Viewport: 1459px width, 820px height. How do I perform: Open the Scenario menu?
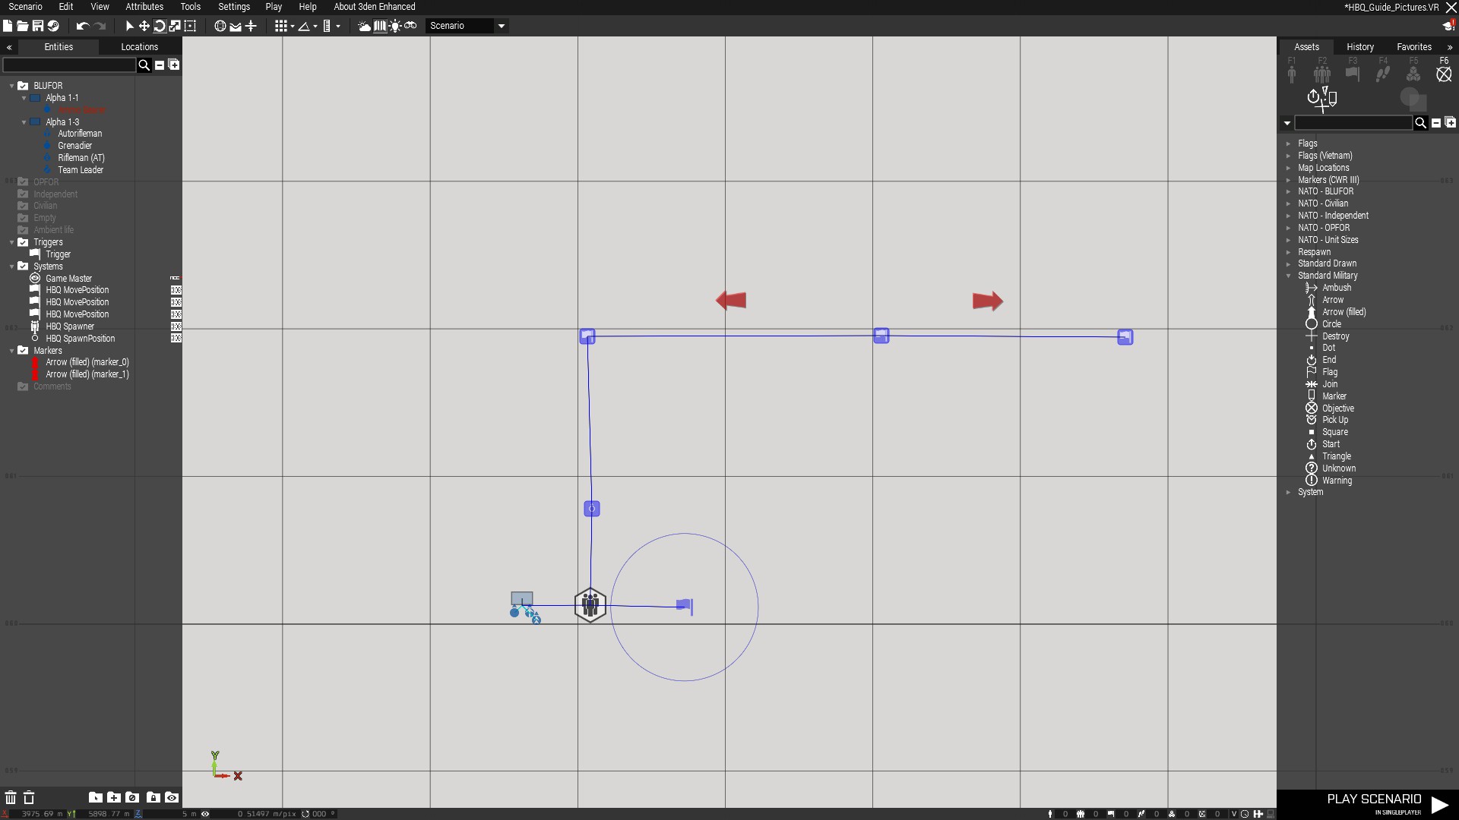coord(25,7)
